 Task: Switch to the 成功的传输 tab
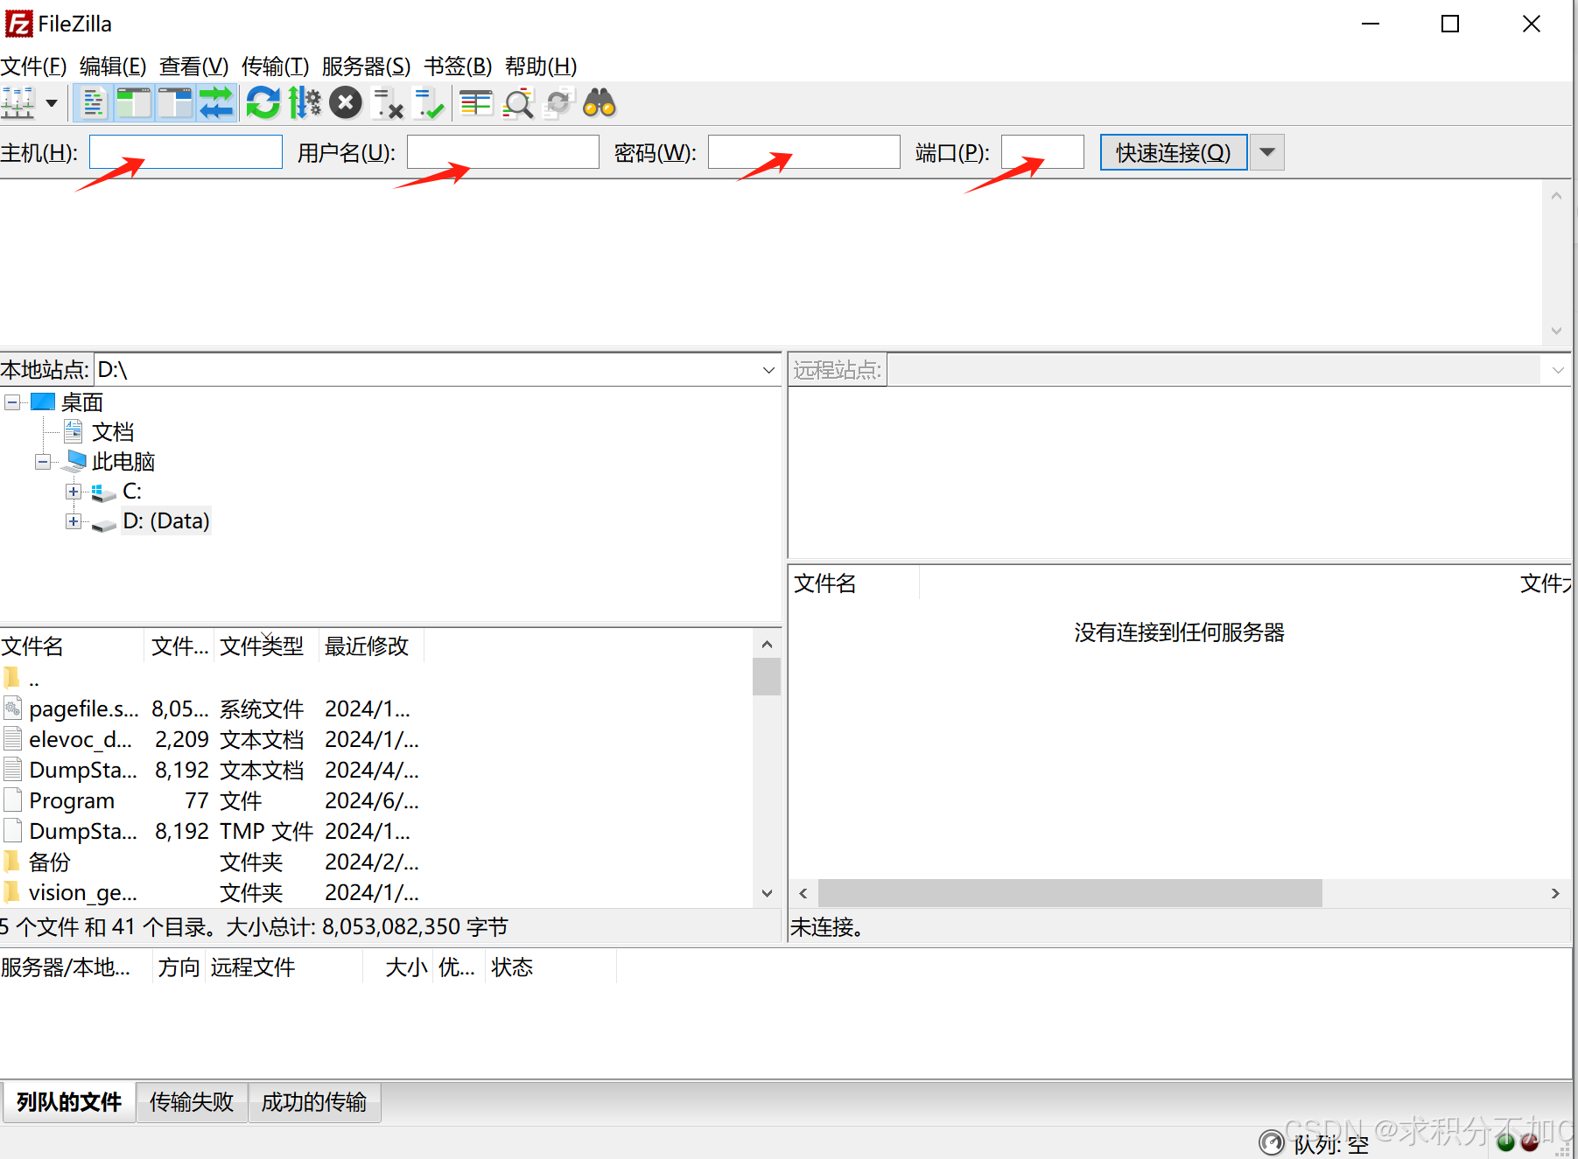pyautogui.click(x=314, y=1102)
